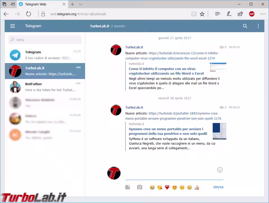Open the blurred chat dated 27/11/15

pyautogui.click(x=45, y=135)
